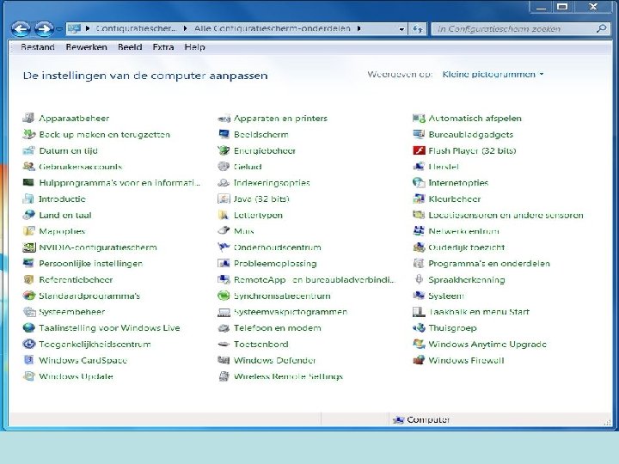Click the Windows Update icon

tap(28, 376)
